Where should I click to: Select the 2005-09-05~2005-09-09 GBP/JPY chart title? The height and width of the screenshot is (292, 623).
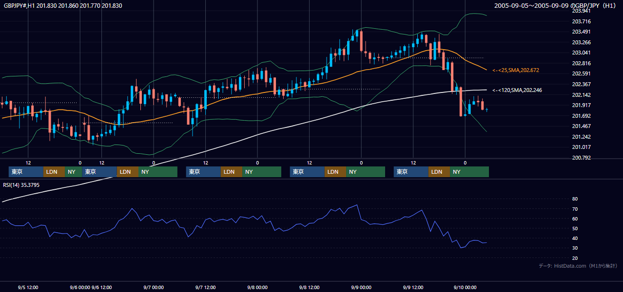pos(556,6)
